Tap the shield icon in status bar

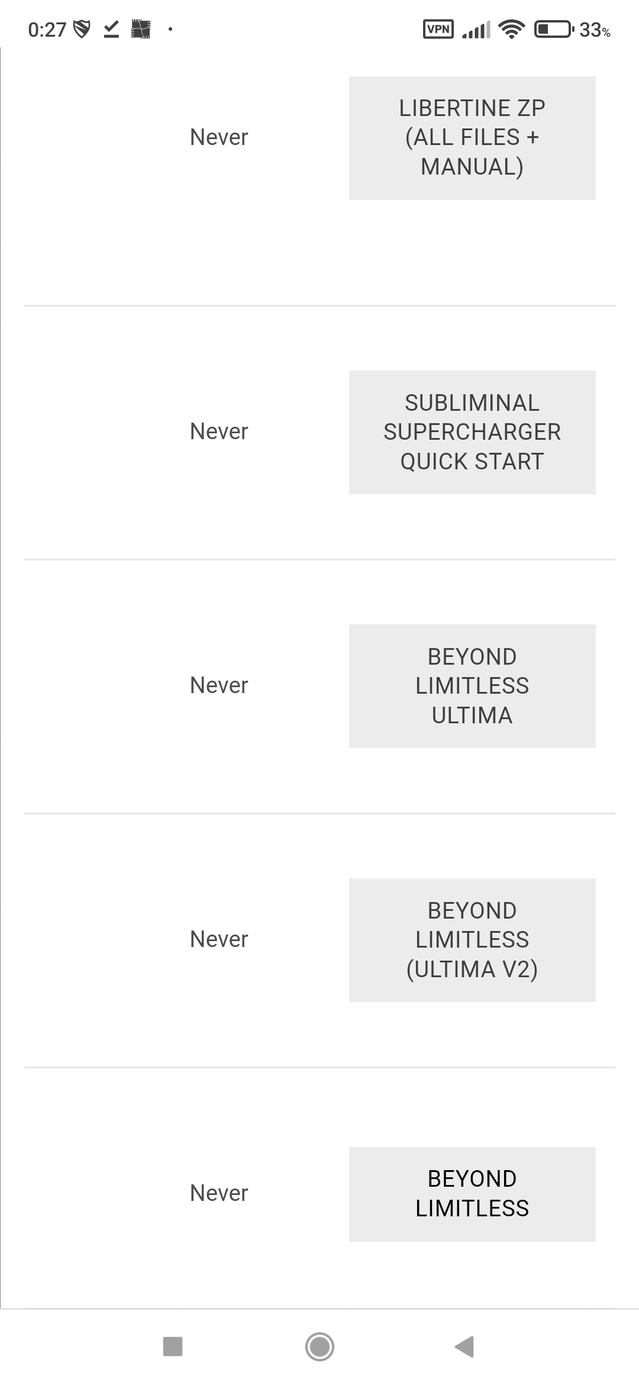tap(82, 29)
